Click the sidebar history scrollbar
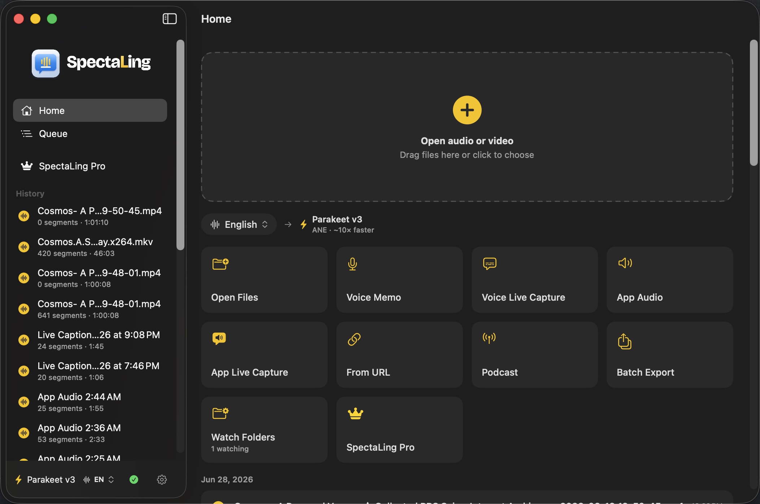The image size is (760, 504). pyautogui.click(x=180, y=145)
